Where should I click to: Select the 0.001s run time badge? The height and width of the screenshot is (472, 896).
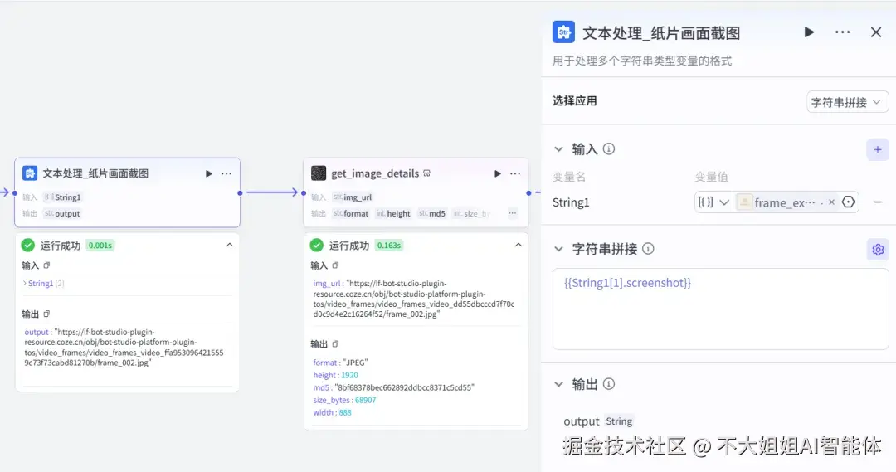[x=100, y=246]
